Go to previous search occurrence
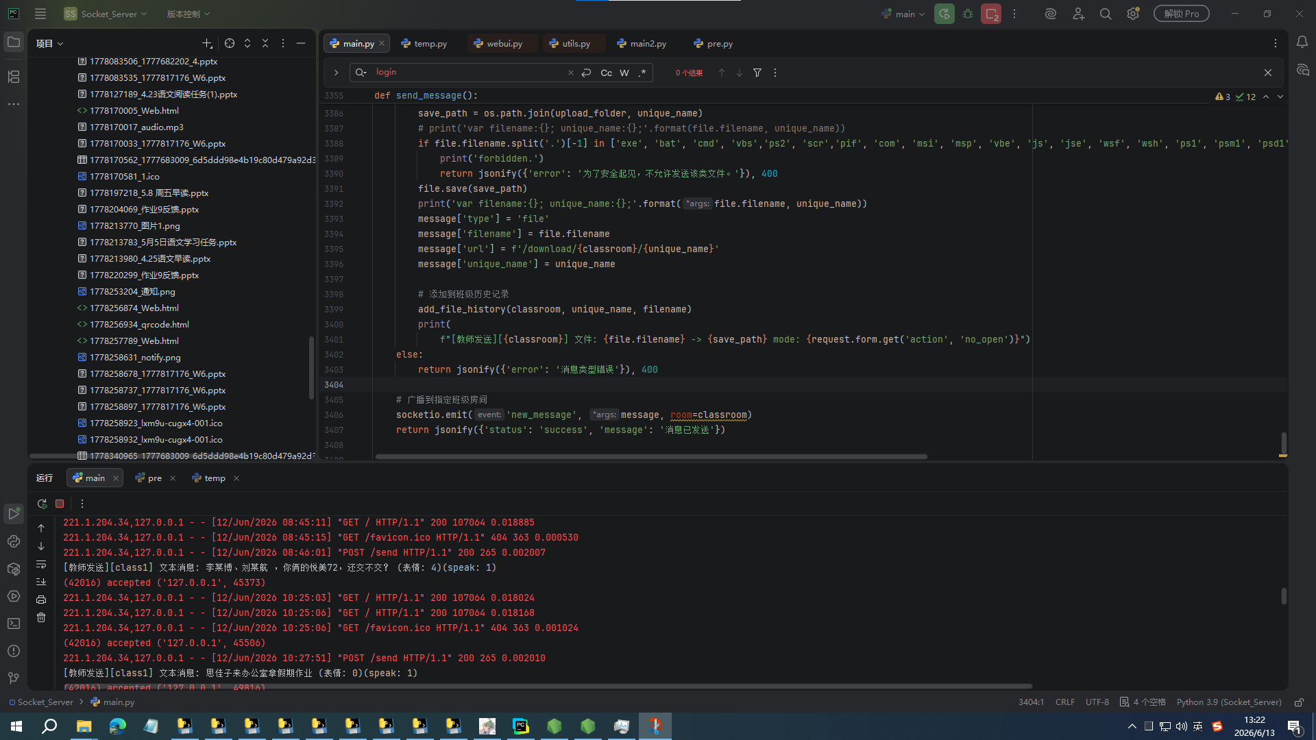1316x740 pixels. coord(722,73)
